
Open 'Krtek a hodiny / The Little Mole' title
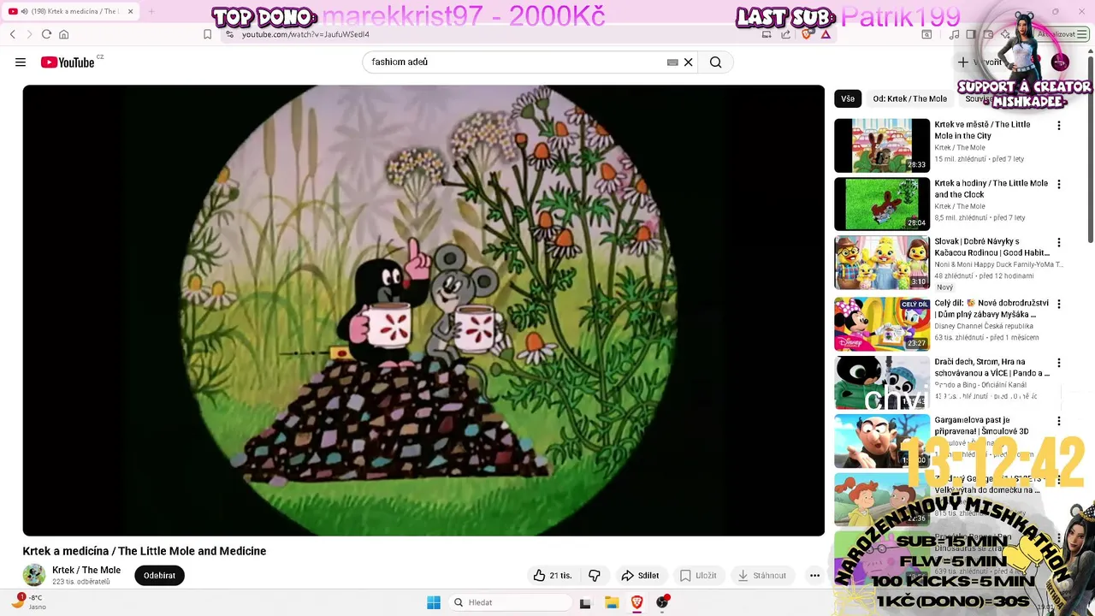991,189
